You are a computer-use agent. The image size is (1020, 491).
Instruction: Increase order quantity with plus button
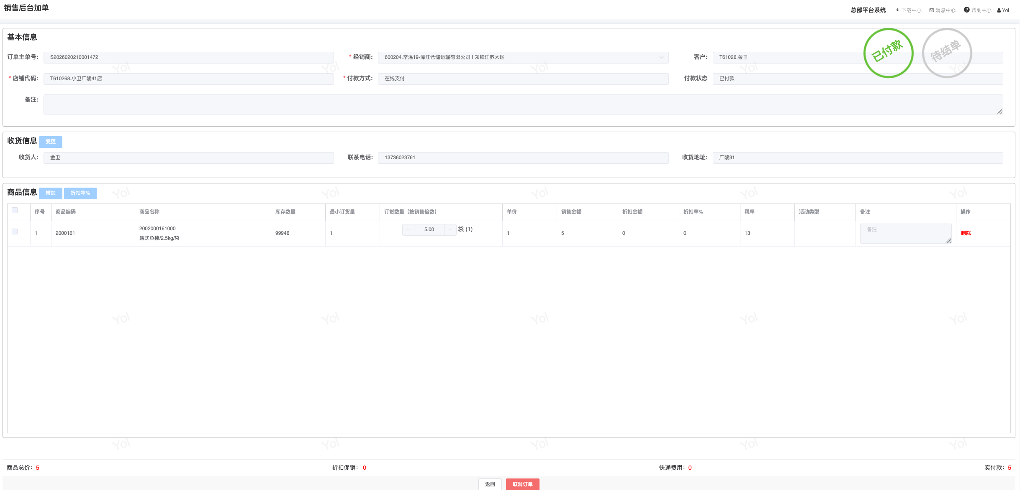450,229
